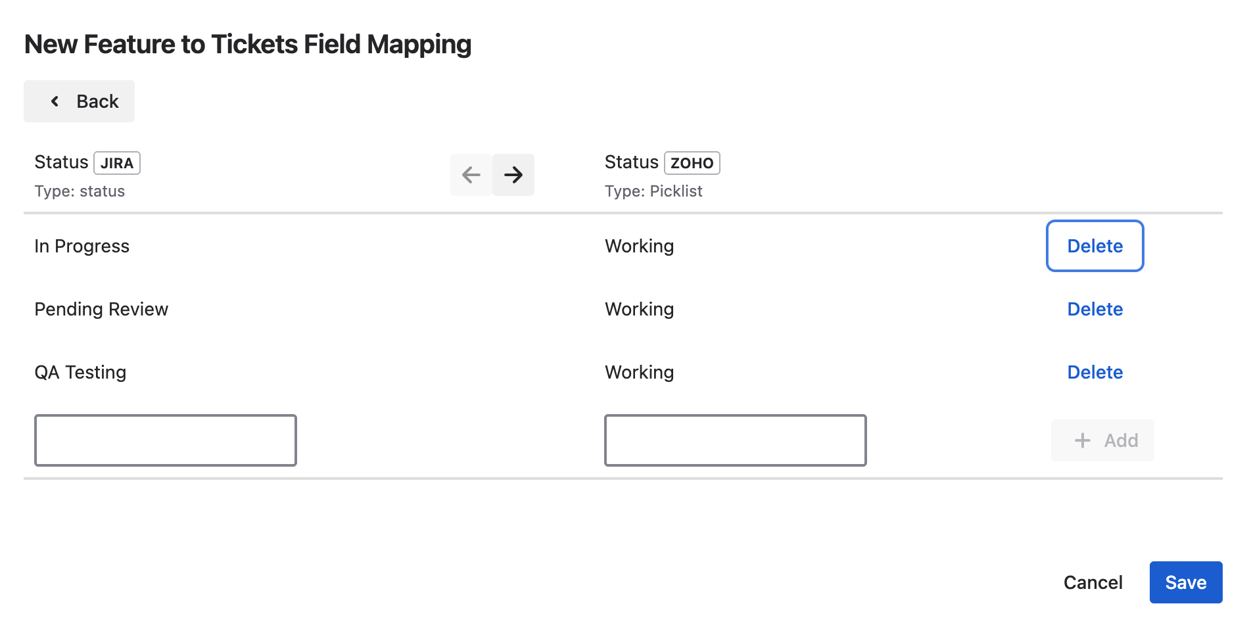The image size is (1249, 631).
Task: Save the field mapping
Action: (1185, 582)
